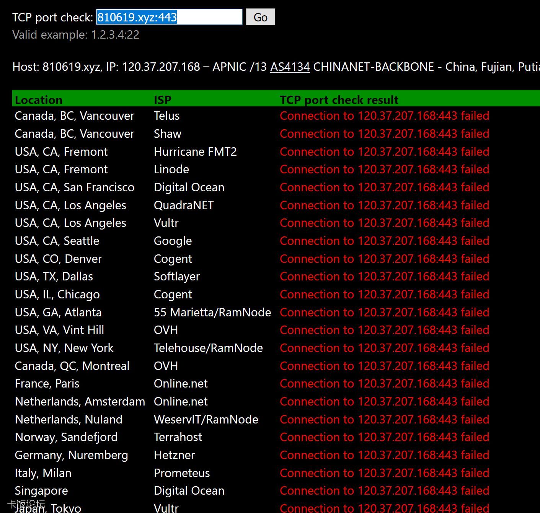This screenshot has height=513, width=540.
Task: Click the TCP port check result header
Action: click(339, 100)
